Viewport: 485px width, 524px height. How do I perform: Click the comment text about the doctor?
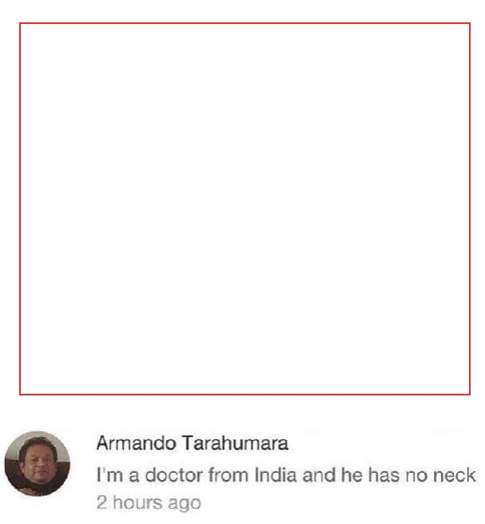click(286, 474)
